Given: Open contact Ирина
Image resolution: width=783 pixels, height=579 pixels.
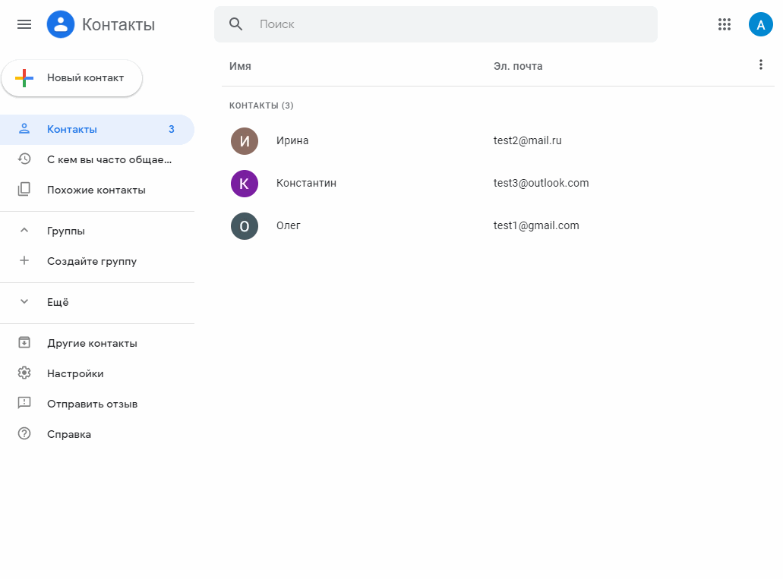Looking at the screenshot, I should pyautogui.click(x=292, y=140).
